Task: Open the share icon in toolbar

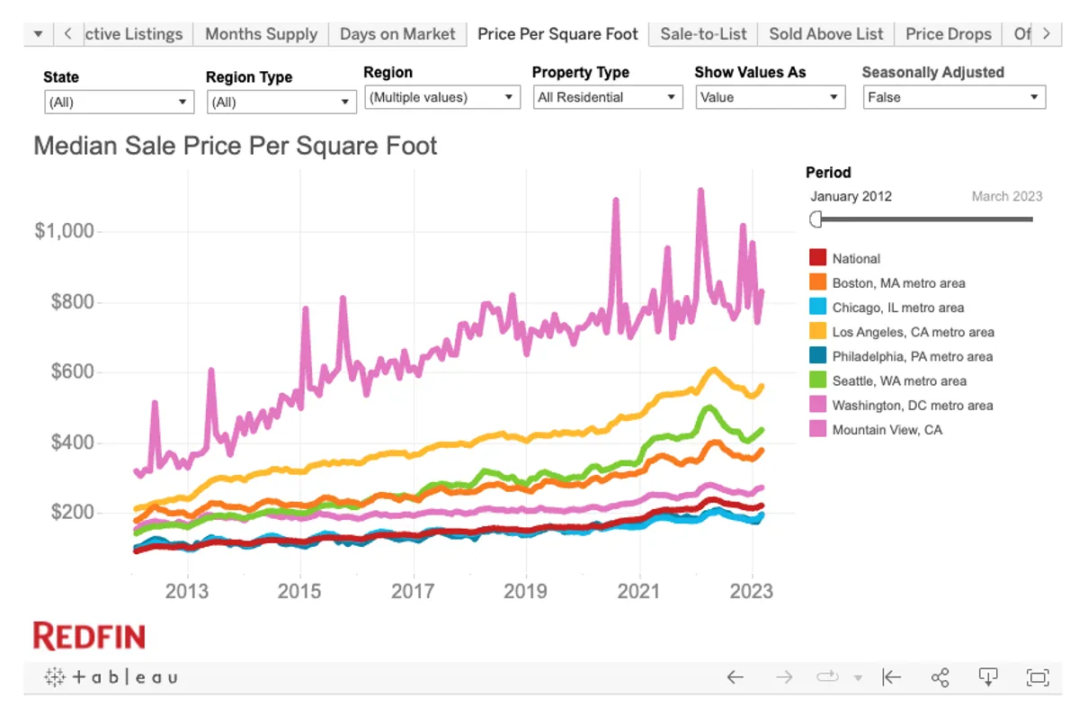Action: [941, 677]
